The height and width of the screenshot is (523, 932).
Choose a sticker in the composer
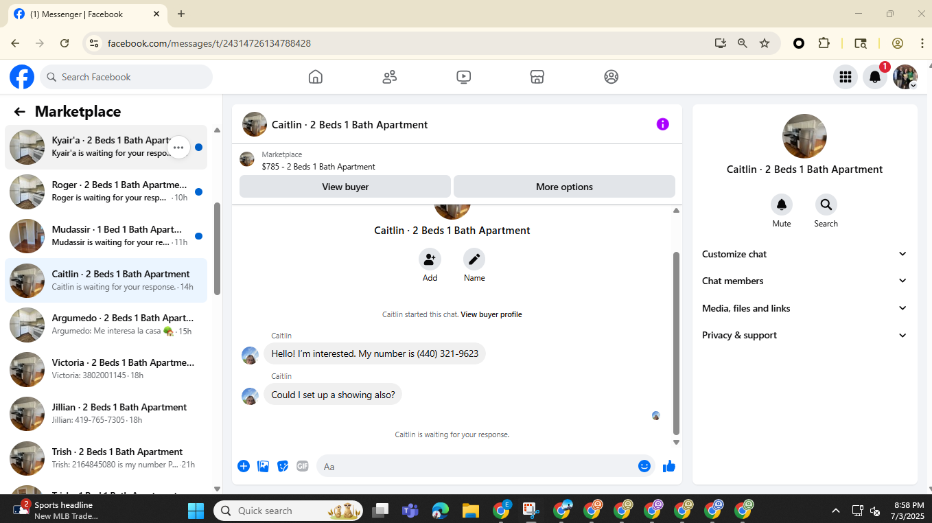(x=283, y=466)
